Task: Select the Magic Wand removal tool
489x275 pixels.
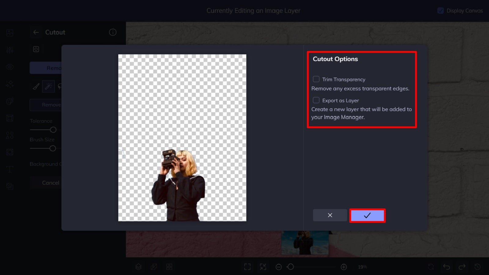Action: (x=48, y=86)
